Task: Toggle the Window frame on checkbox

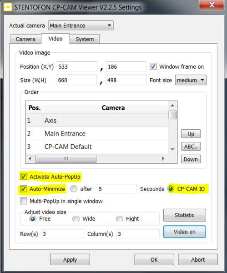Action: [153, 66]
